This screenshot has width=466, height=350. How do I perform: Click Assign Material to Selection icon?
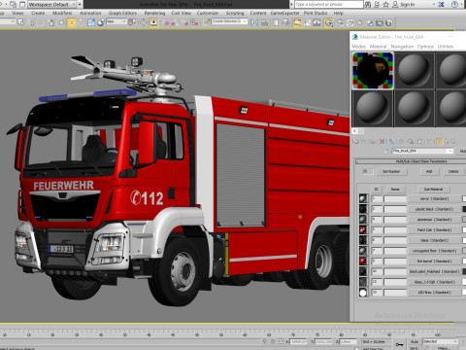(x=373, y=142)
